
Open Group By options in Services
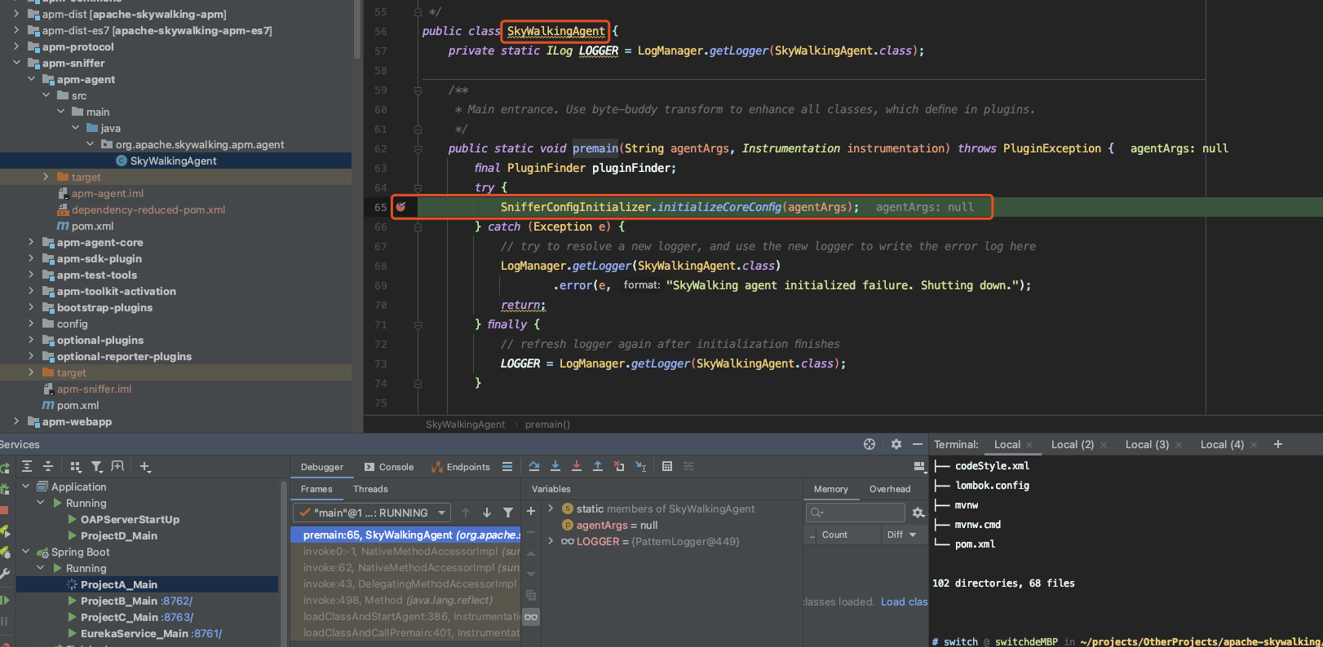[x=76, y=466]
